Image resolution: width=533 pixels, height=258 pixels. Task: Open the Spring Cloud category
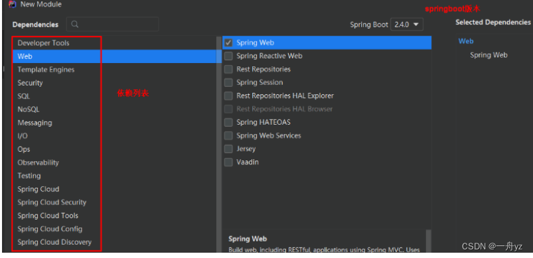tap(38, 189)
